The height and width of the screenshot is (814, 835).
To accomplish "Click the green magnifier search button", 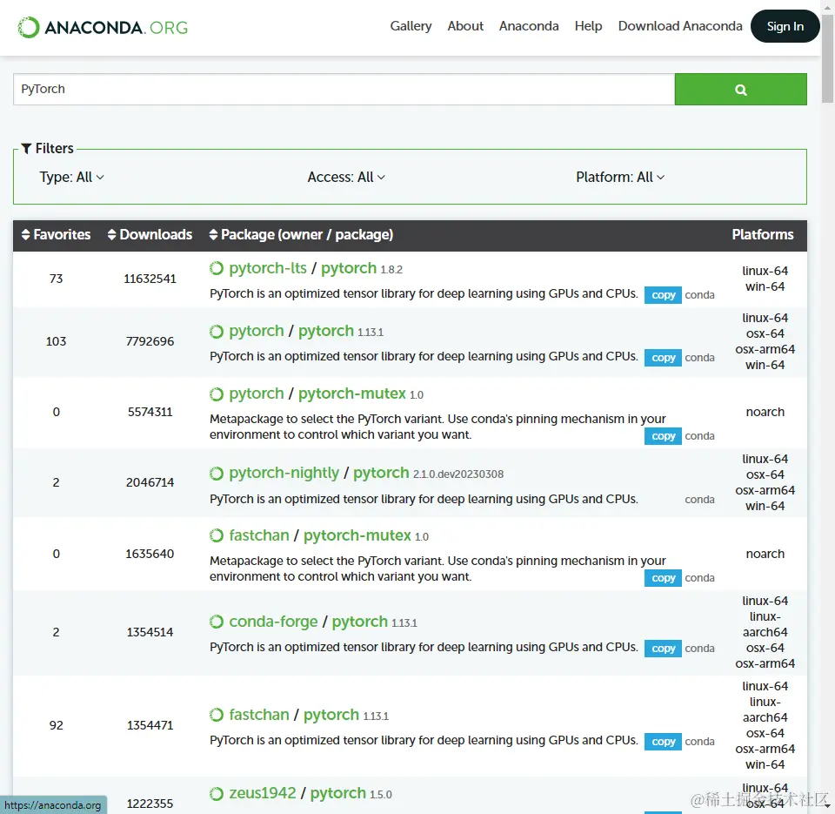I will (740, 89).
